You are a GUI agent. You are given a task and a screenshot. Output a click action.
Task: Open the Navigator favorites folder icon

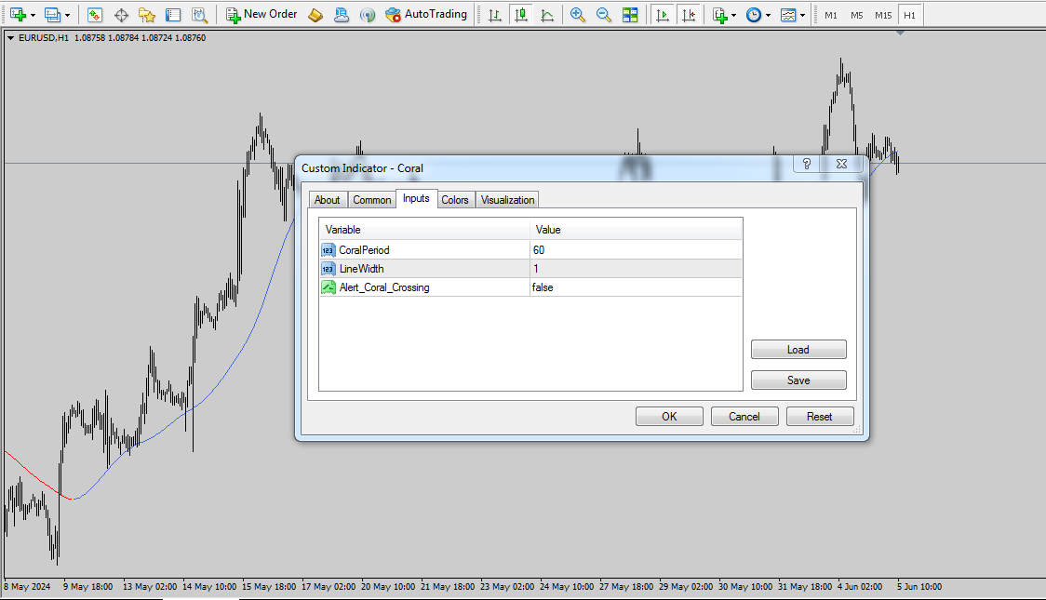[147, 15]
